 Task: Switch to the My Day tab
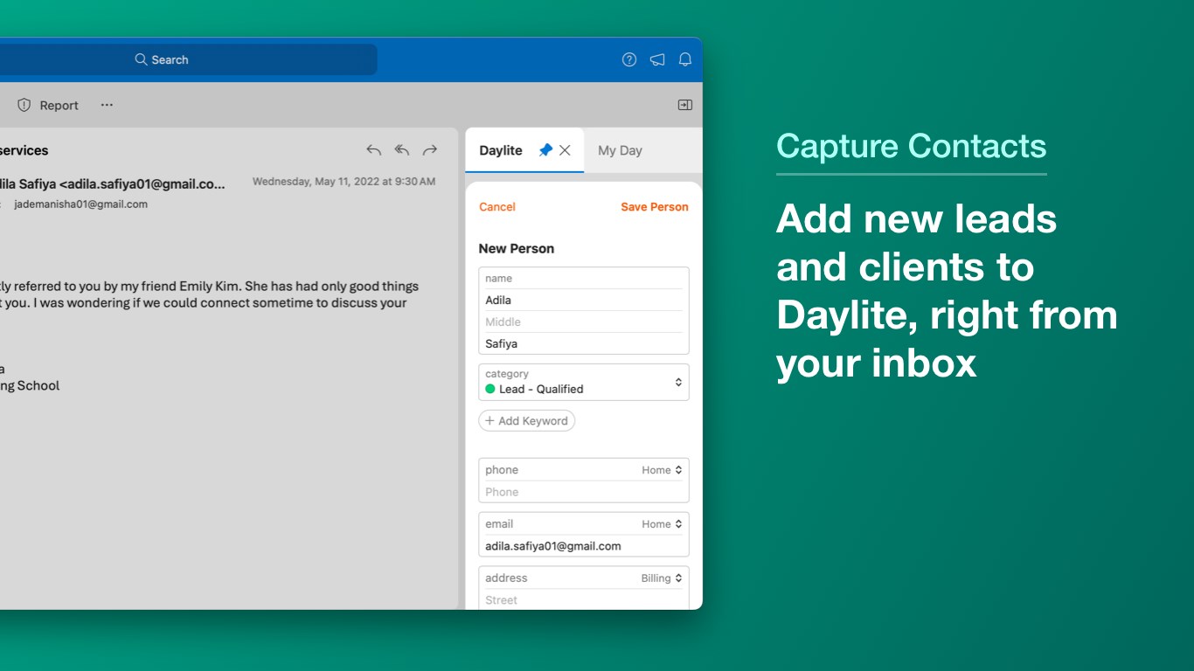point(620,150)
